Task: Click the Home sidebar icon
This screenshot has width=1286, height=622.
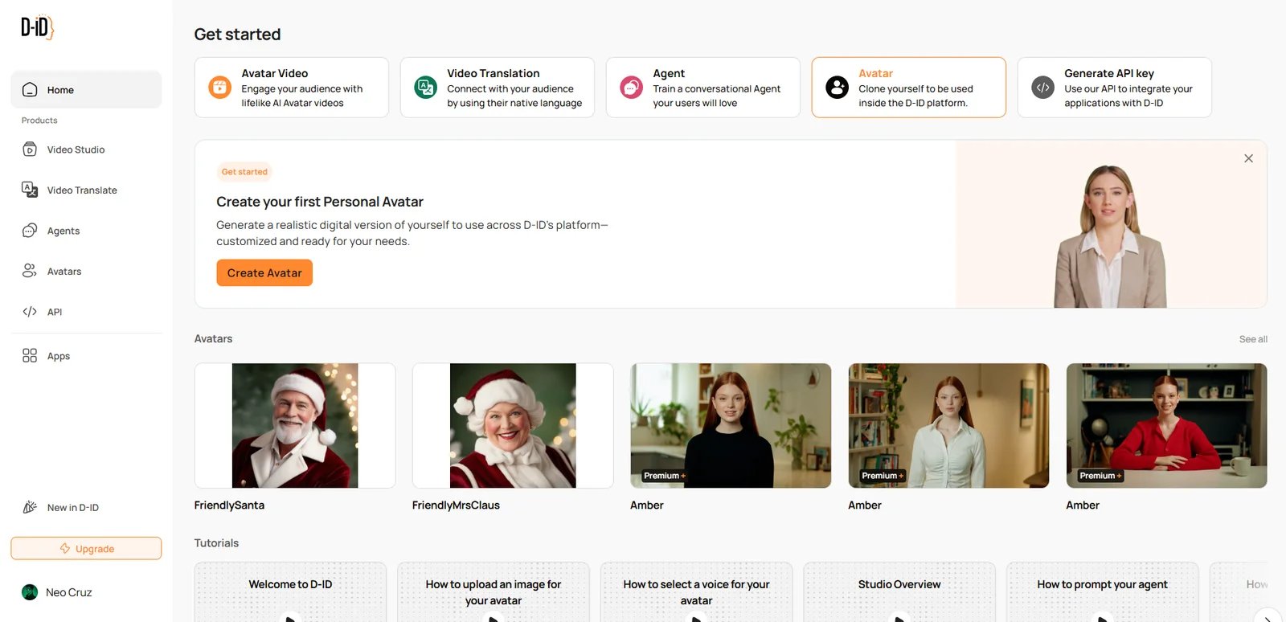Action: coord(30,90)
